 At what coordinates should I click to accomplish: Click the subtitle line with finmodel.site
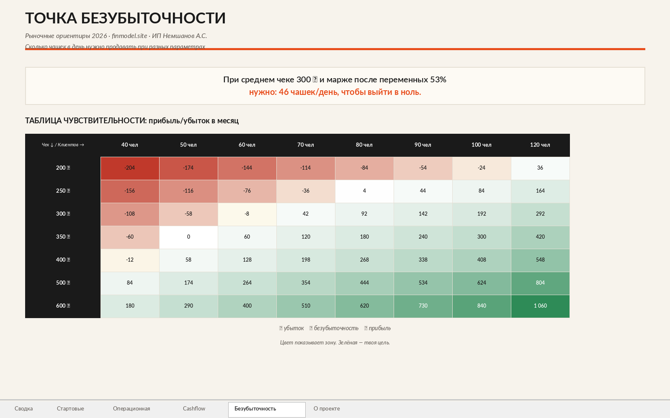(116, 36)
